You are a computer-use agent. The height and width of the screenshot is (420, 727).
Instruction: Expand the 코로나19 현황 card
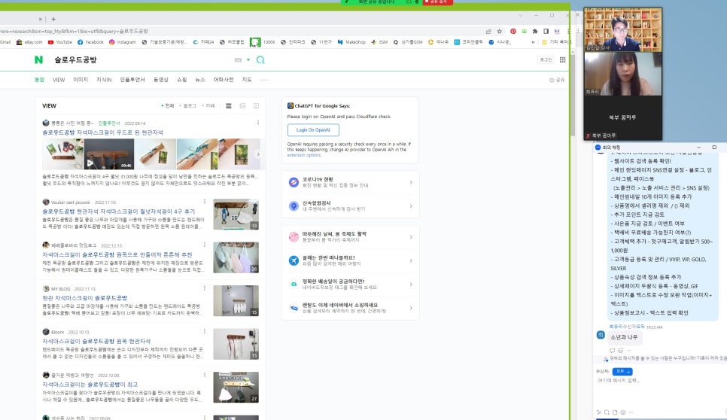point(351,182)
